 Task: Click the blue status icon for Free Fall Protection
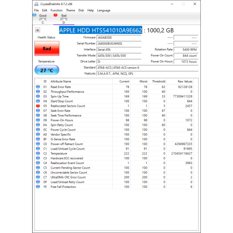(38, 187)
